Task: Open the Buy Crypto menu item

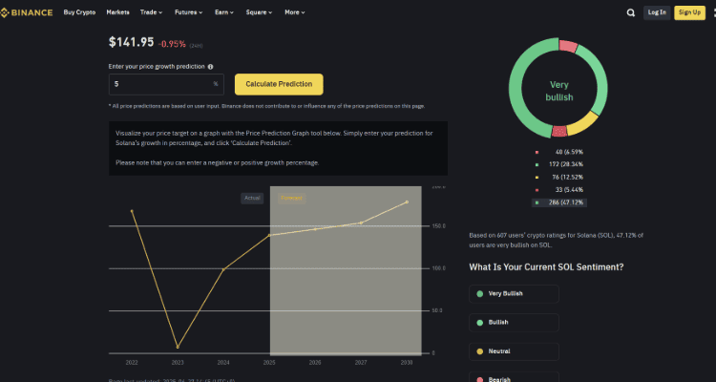Action: click(79, 12)
